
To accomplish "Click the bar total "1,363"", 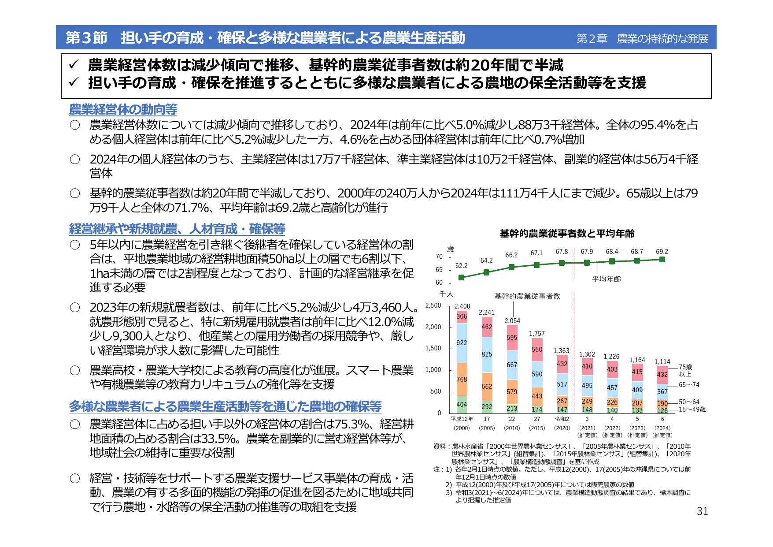I will click(x=562, y=351).
